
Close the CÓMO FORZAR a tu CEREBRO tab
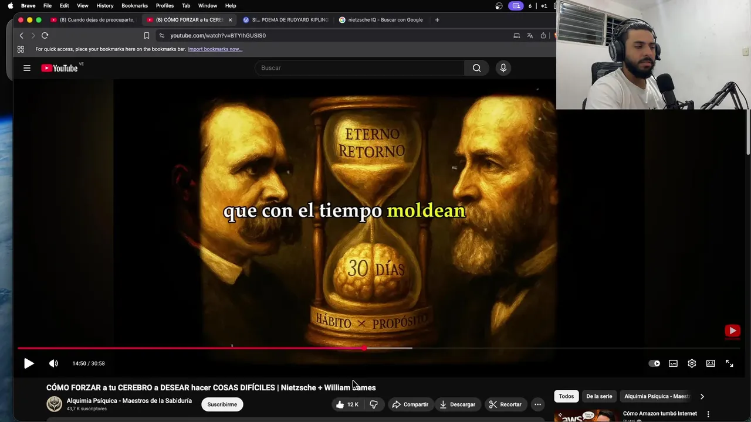tap(230, 20)
